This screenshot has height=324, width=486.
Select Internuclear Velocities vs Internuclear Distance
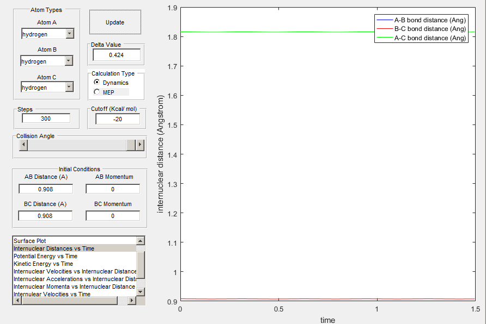75,271
